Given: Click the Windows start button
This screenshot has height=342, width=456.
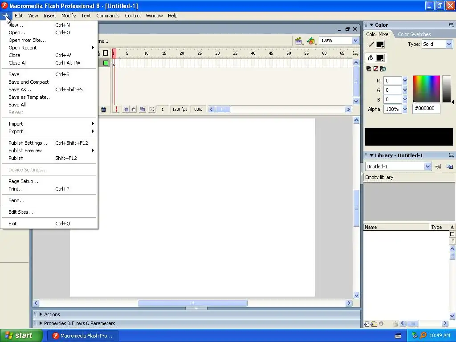Looking at the screenshot, I should click(21, 336).
